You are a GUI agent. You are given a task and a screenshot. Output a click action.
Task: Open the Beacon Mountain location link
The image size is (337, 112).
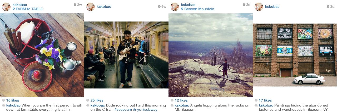pyautogui.click(x=199, y=9)
